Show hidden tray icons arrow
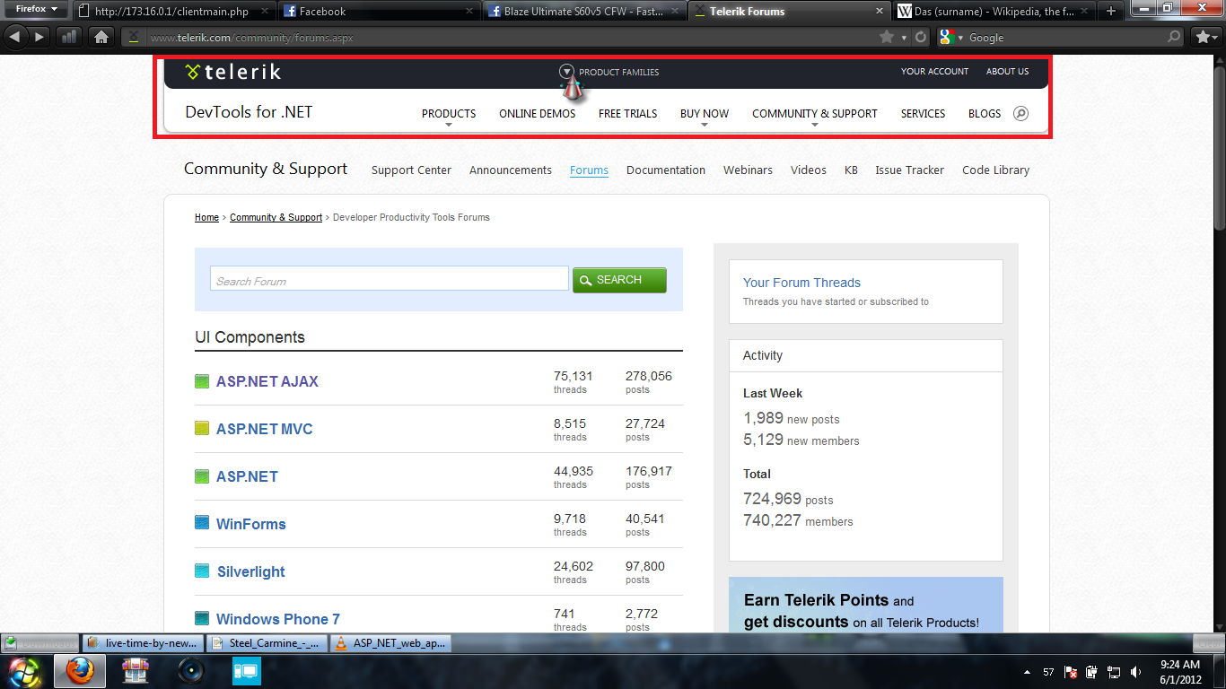This screenshot has height=689, width=1226. click(1027, 672)
